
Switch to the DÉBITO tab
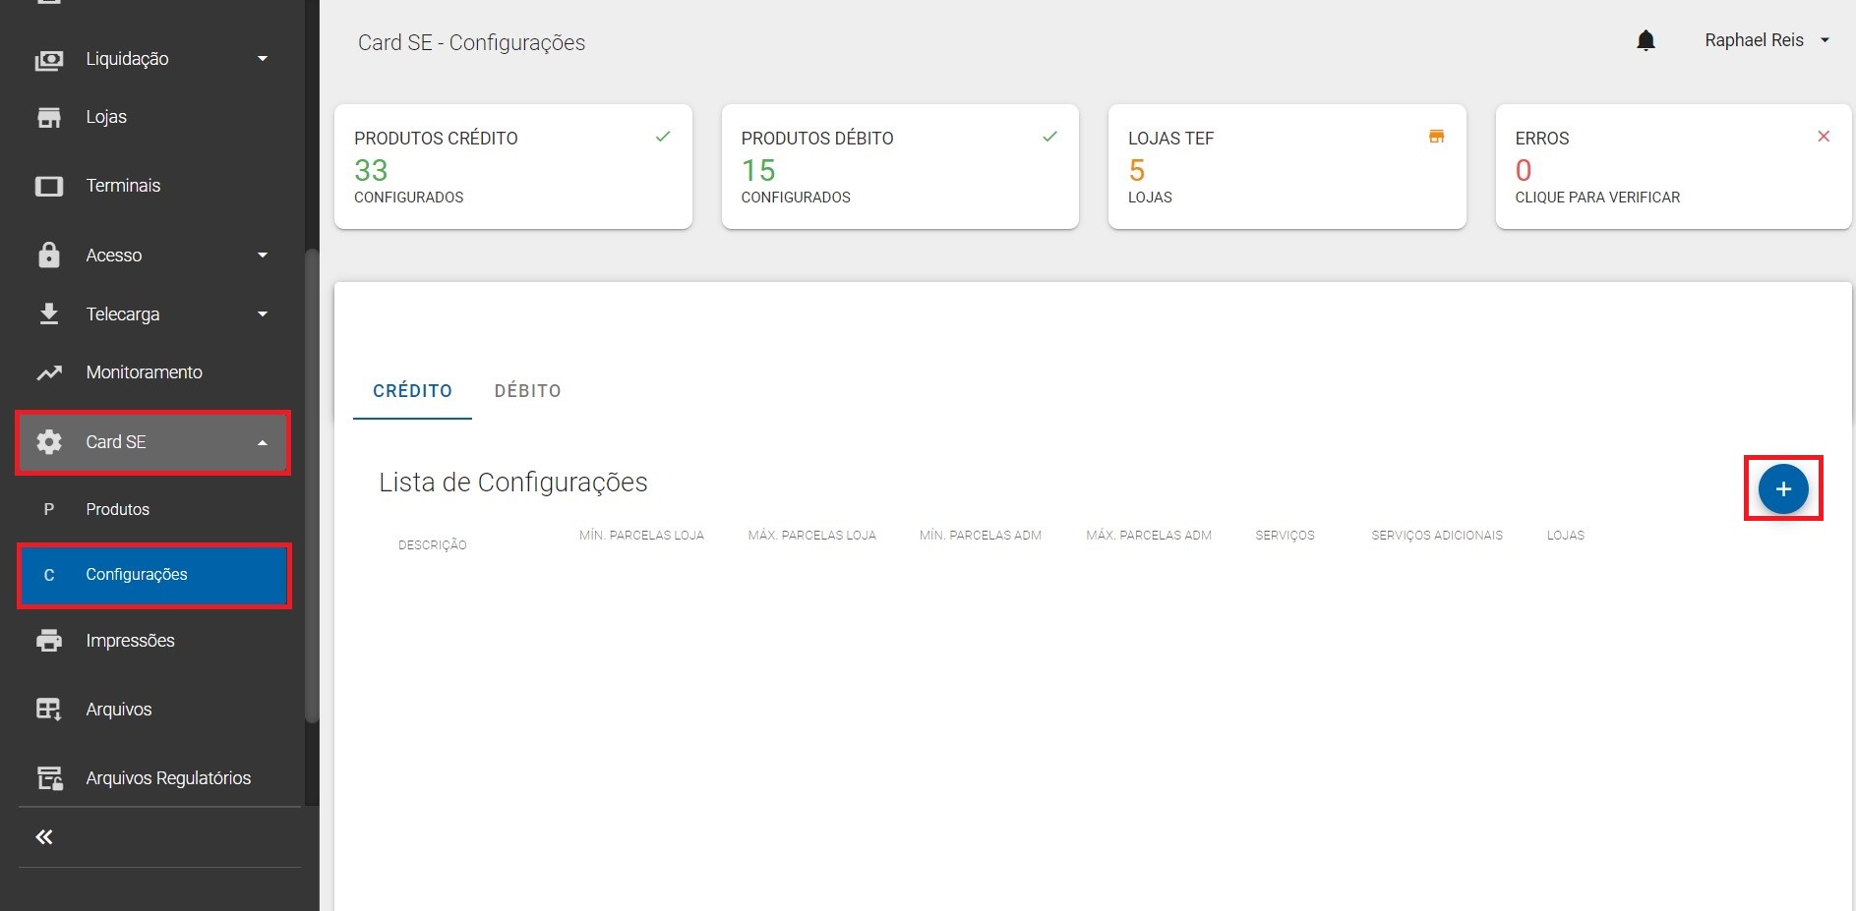point(527,391)
